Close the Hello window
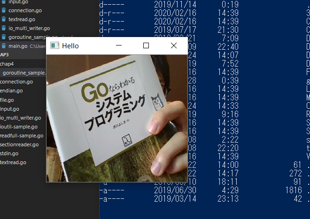This screenshot has width=310, height=219. [x=174, y=45]
